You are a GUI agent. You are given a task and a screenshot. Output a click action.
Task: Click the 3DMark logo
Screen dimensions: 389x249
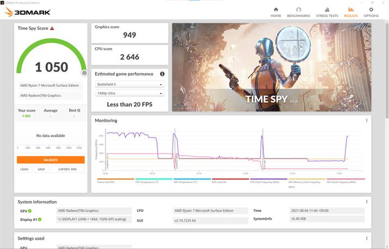point(28,11)
